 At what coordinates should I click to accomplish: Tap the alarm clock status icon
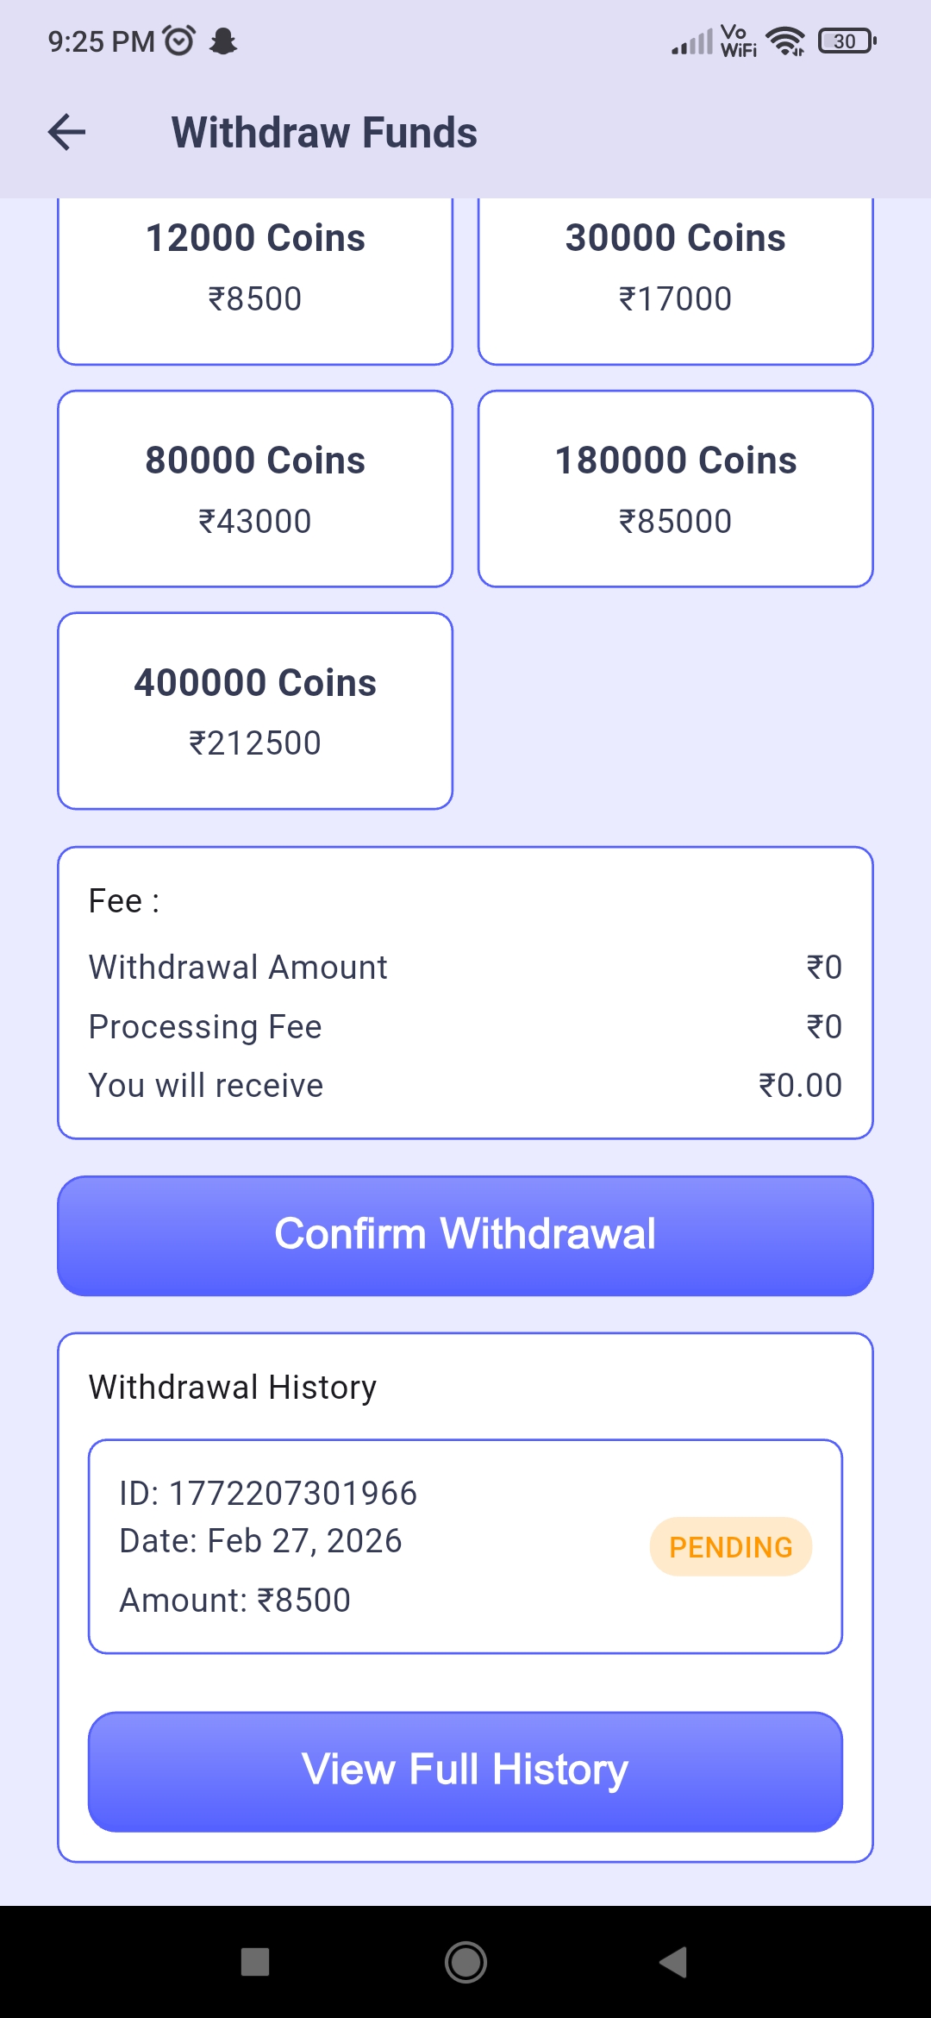(x=179, y=41)
